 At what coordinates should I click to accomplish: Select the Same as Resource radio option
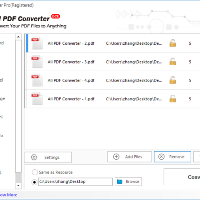tap(35, 172)
